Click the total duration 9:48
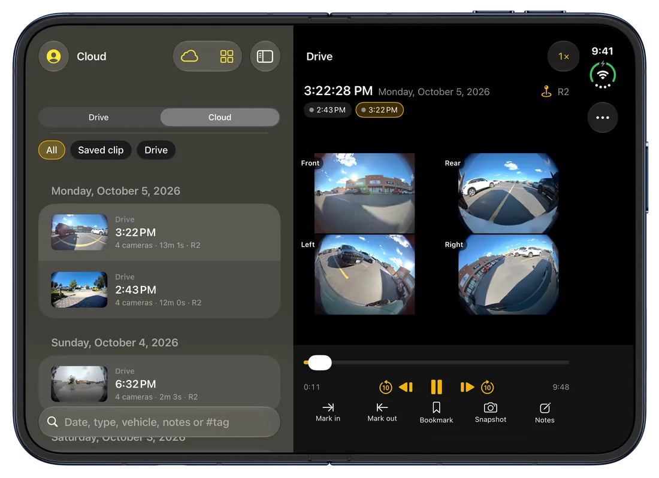The width and height of the screenshot is (659, 478). coord(561,387)
